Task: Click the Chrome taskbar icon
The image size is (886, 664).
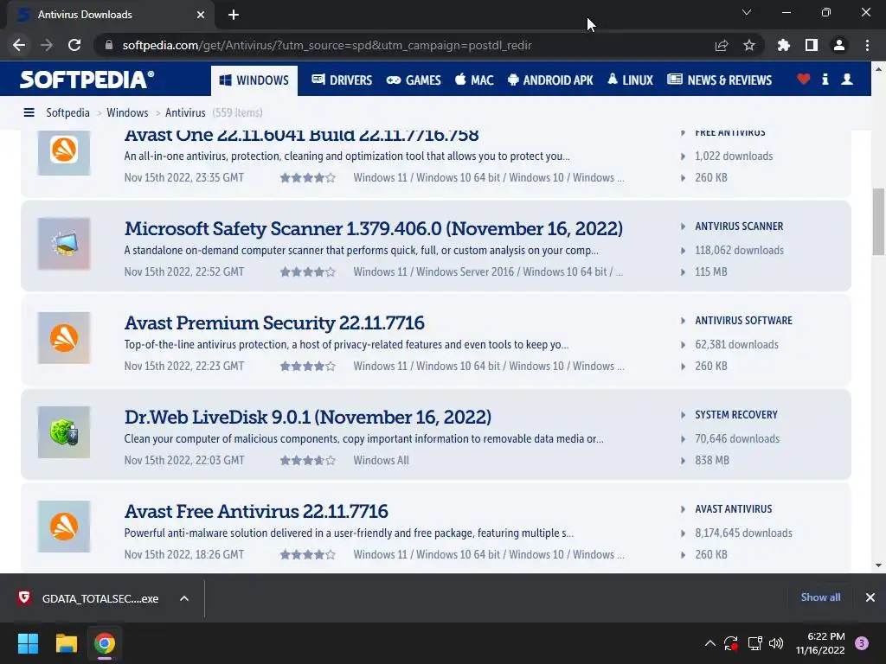Action: [x=105, y=643]
